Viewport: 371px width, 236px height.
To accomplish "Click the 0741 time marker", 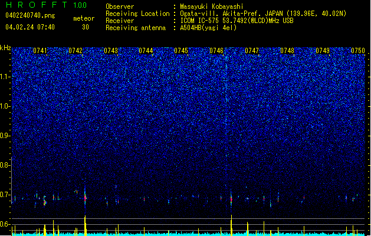I will pos(40,51).
